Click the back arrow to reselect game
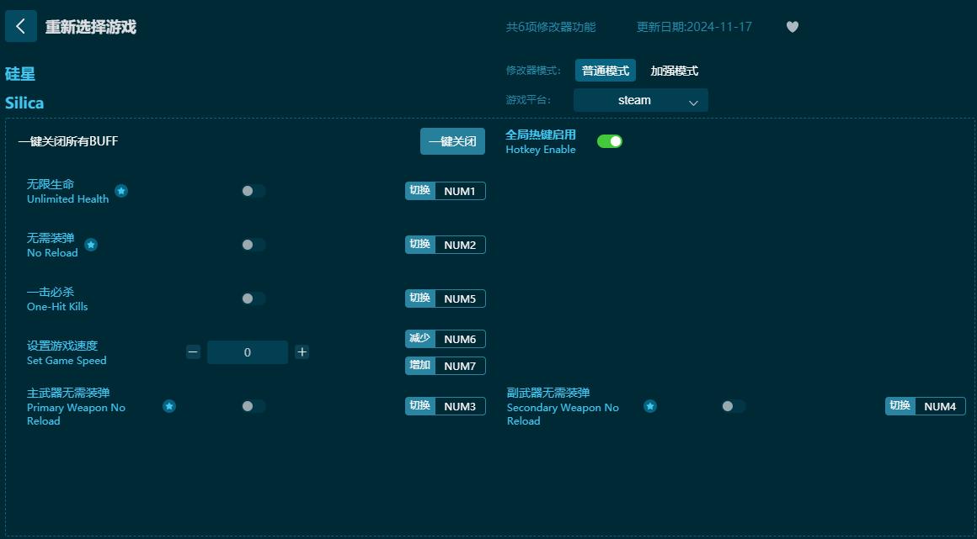The width and height of the screenshot is (977, 539). 21,26
